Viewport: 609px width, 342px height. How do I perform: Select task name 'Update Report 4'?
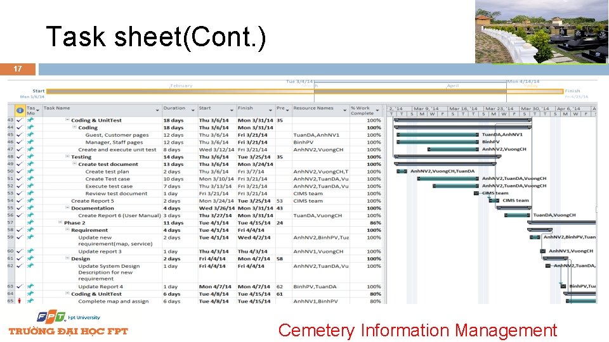pos(101,286)
